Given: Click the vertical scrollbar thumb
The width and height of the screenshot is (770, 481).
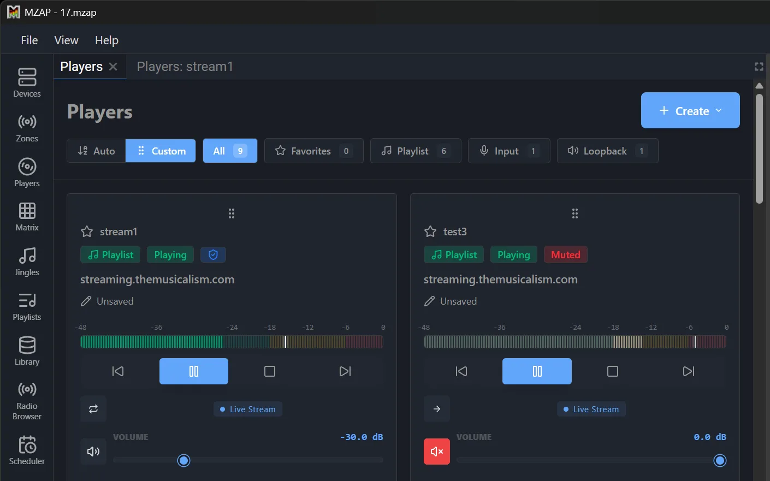Looking at the screenshot, I should 759,149.
